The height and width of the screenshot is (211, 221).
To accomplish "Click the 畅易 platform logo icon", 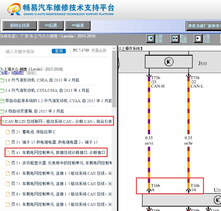I will (x=14, y=9).
